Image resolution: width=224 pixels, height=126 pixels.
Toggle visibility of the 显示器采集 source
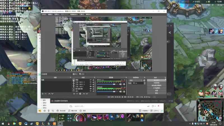pos(90,89)
